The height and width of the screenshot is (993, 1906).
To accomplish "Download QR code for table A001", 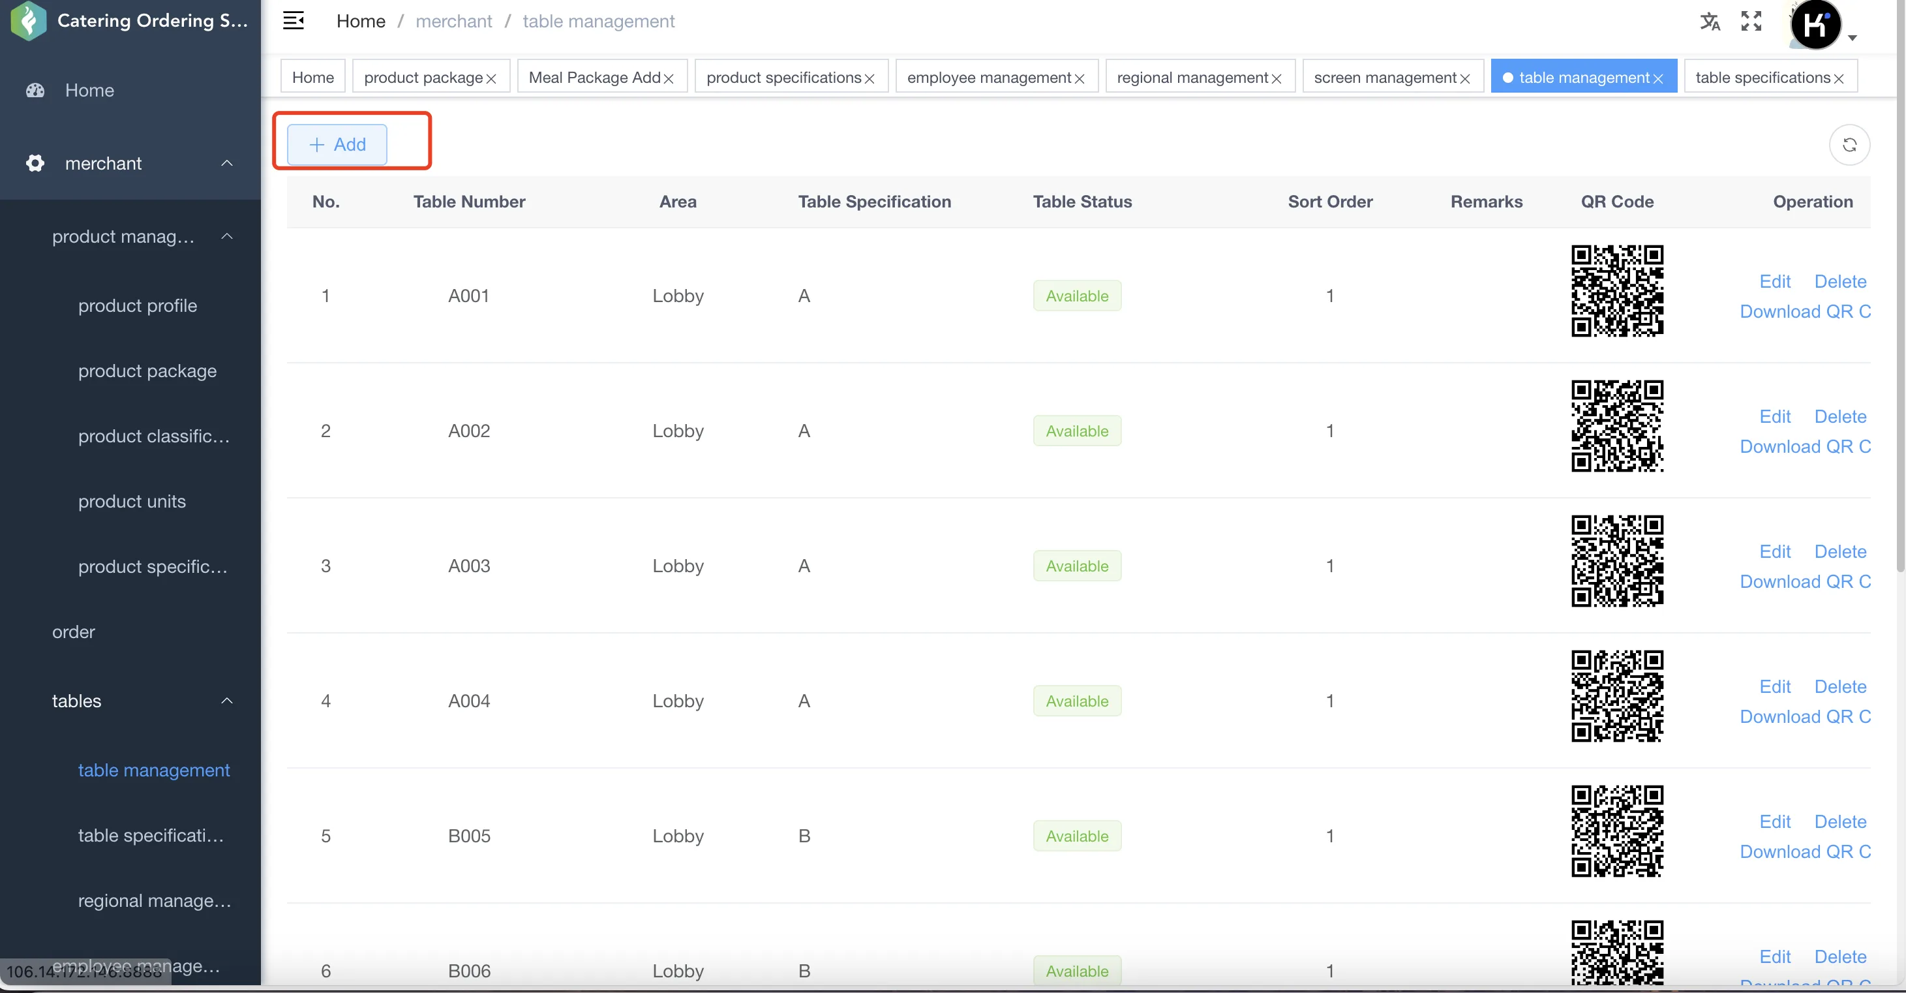I will click(x=1805, y=311).
